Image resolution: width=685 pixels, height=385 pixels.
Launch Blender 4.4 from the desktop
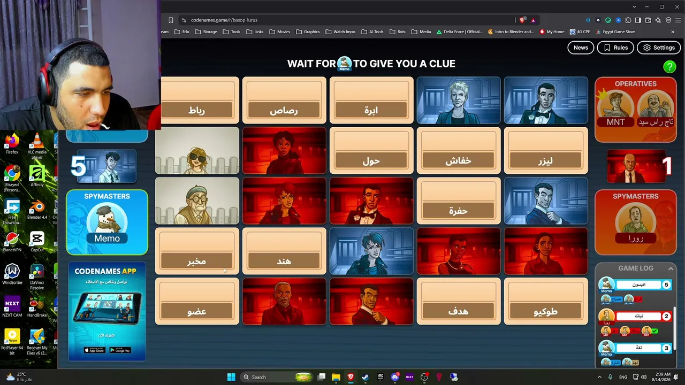[37, 210]
